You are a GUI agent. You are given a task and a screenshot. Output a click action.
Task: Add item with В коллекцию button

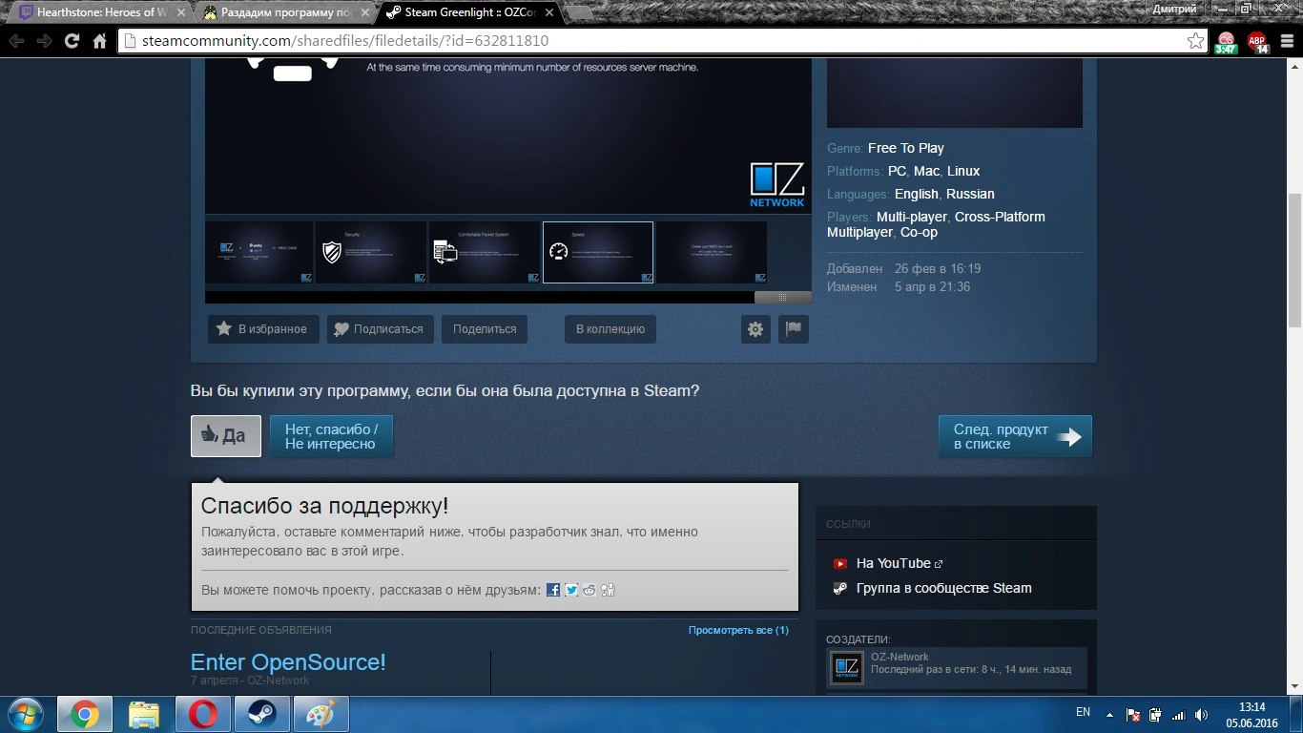[x=610, y=329]
